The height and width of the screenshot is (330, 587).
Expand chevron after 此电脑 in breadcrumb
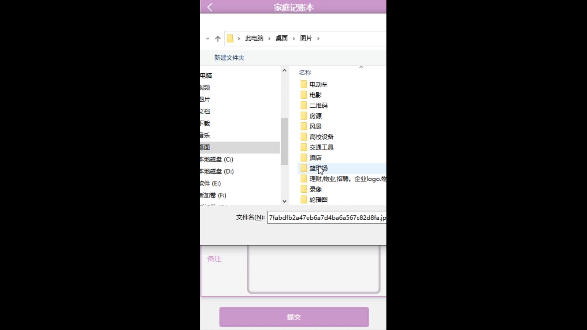[269, 38]
